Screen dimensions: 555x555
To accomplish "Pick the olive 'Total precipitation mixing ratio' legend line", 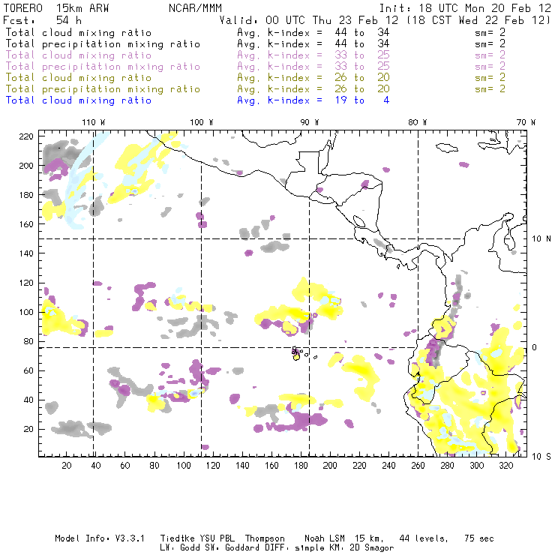I will pyautogui.click(x=103, y=88).
